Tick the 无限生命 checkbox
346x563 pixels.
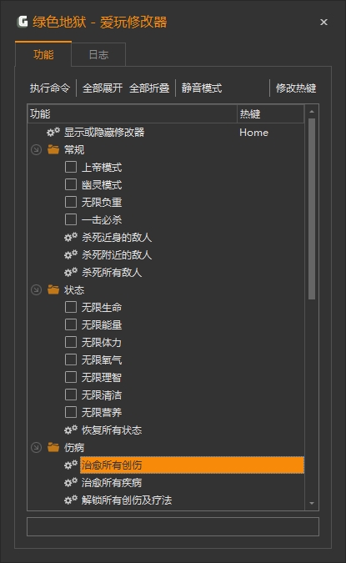pos(71,307)
